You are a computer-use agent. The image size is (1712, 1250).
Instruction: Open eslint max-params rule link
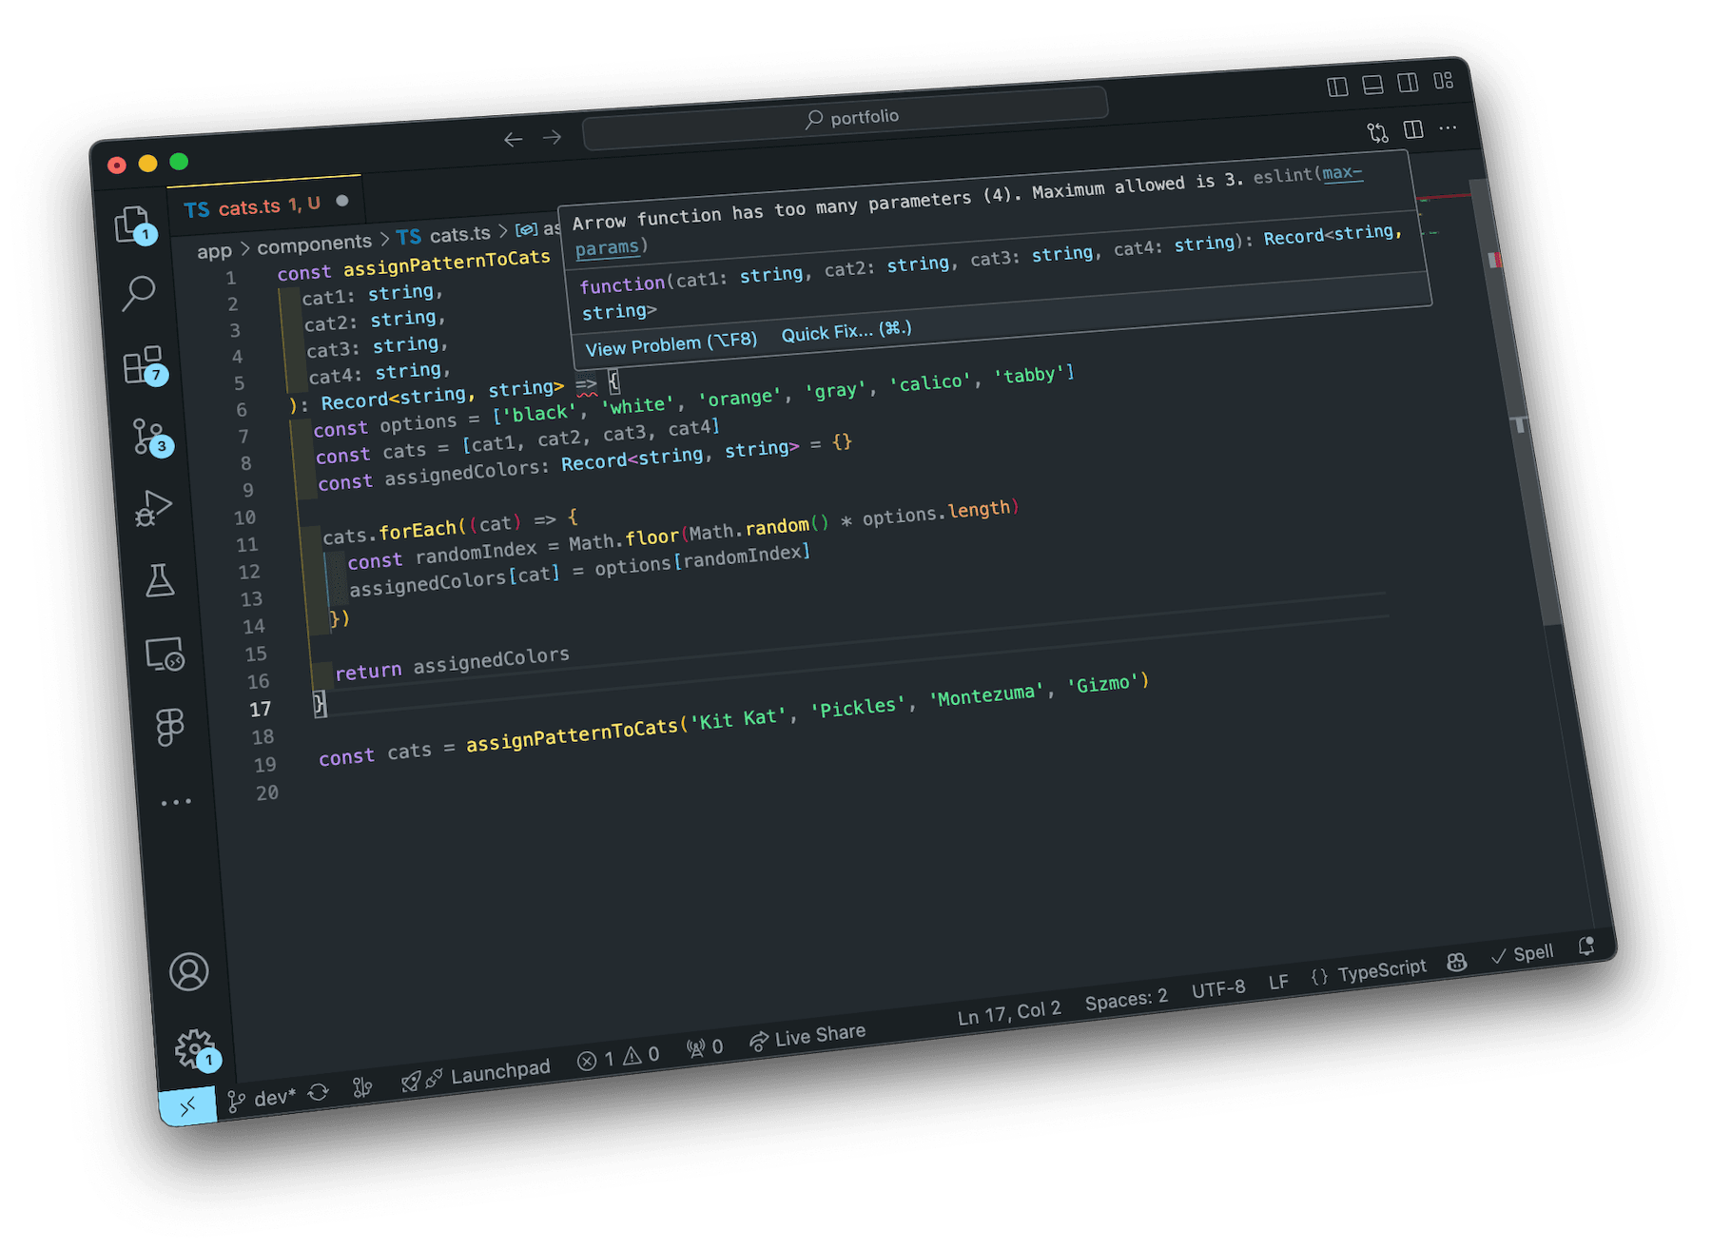pos(1342,172)
